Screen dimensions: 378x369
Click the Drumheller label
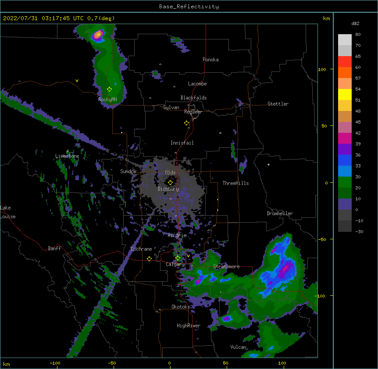tap(280, 213)
